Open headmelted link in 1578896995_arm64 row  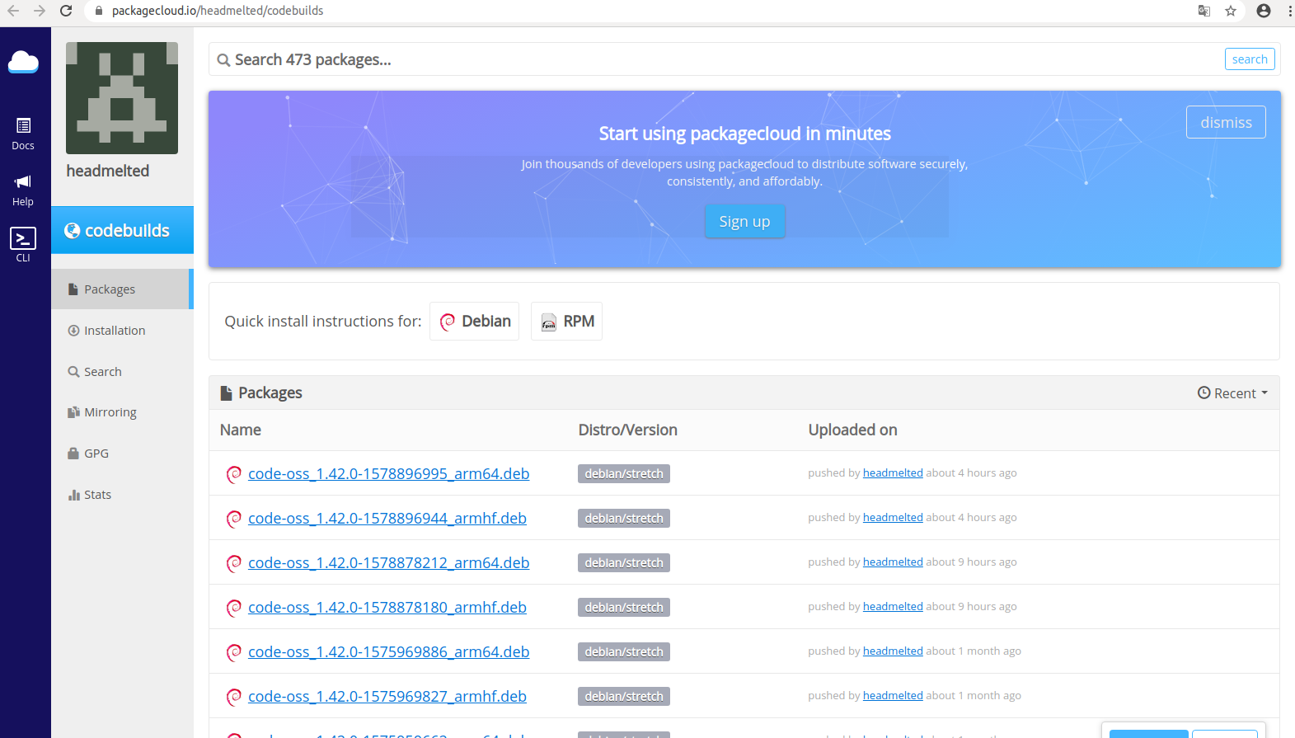pyautogui.click(x=893, y=473)
